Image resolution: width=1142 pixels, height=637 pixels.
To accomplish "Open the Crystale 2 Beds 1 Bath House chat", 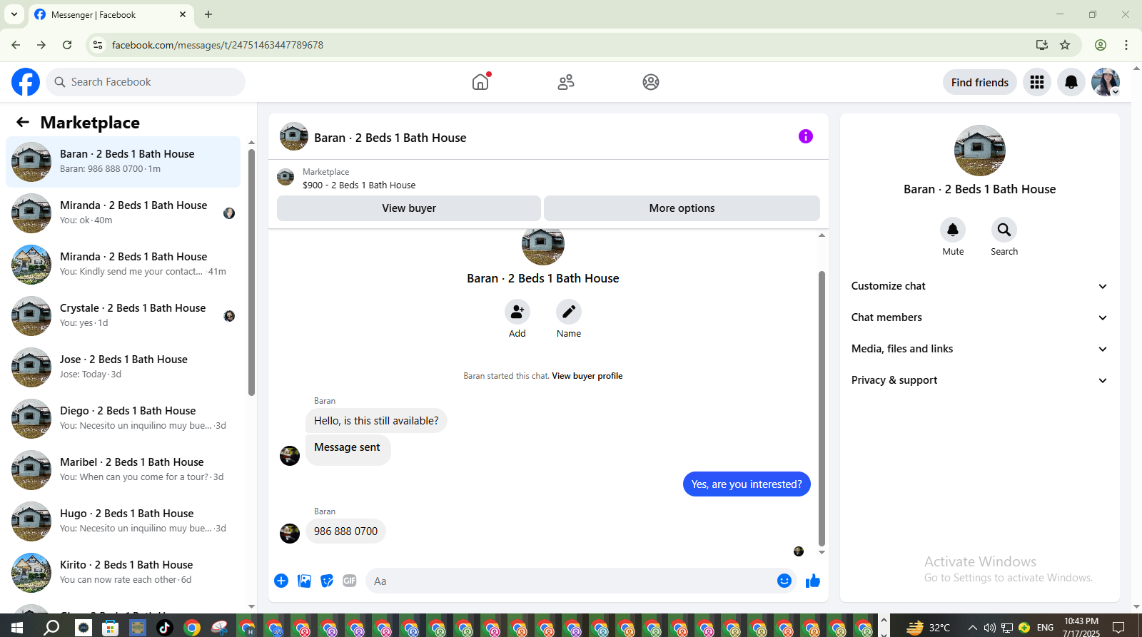I will click(123, 316).
